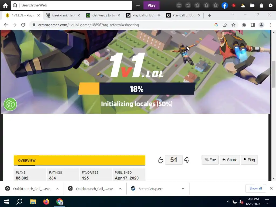Bookmark this page with the star
Image resolution: width=276 pixels, height=207 pixels.
(x=233, y=25)
